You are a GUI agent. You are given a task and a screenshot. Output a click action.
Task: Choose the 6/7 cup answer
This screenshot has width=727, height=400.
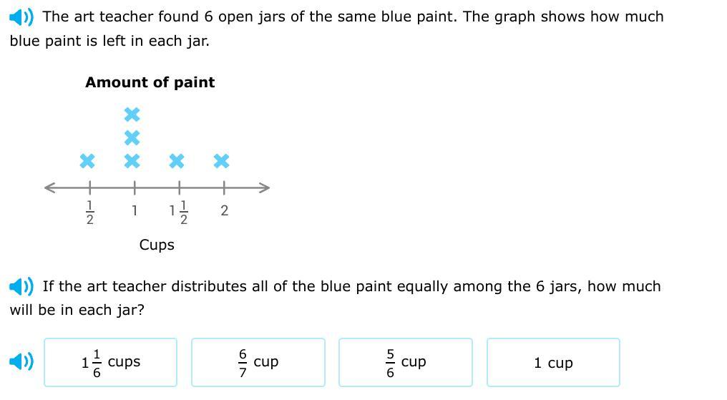pos(258,363)
